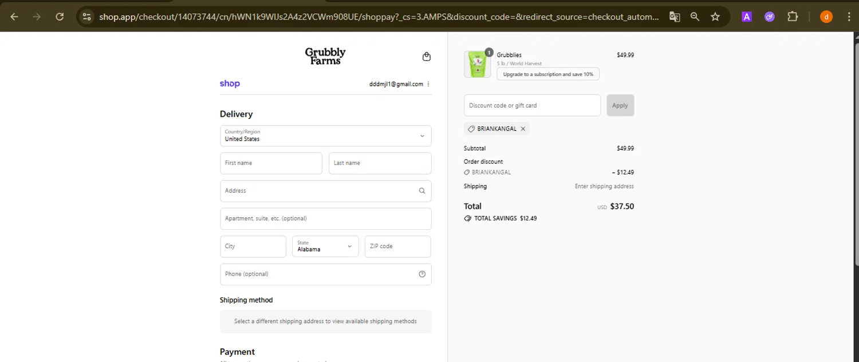Click the shipping methods notice box
The width and height of the screenshot is (859, 362).
tap(325, 321)
